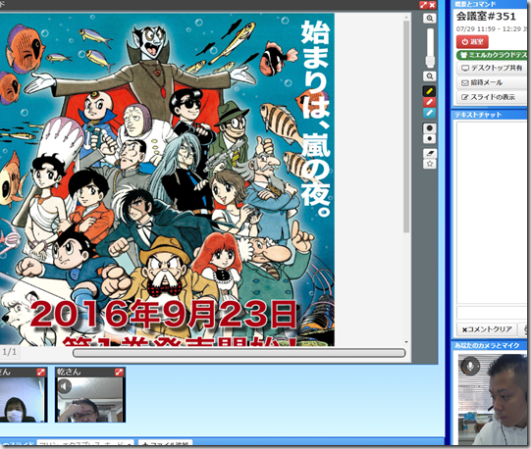
Task: Click the zoom level slider handle
Action: click(x=430, y=62)
